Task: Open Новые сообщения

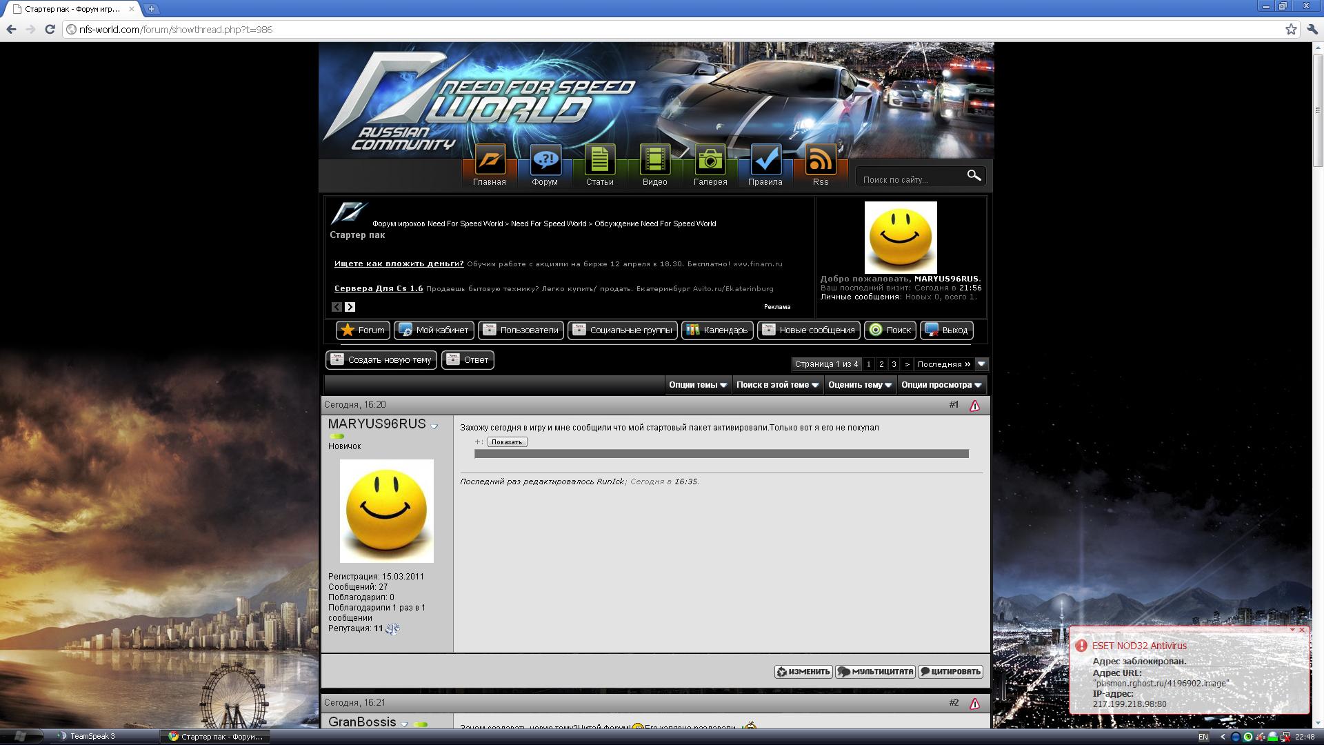Action: pyautogui.click(x=809, y=330)
